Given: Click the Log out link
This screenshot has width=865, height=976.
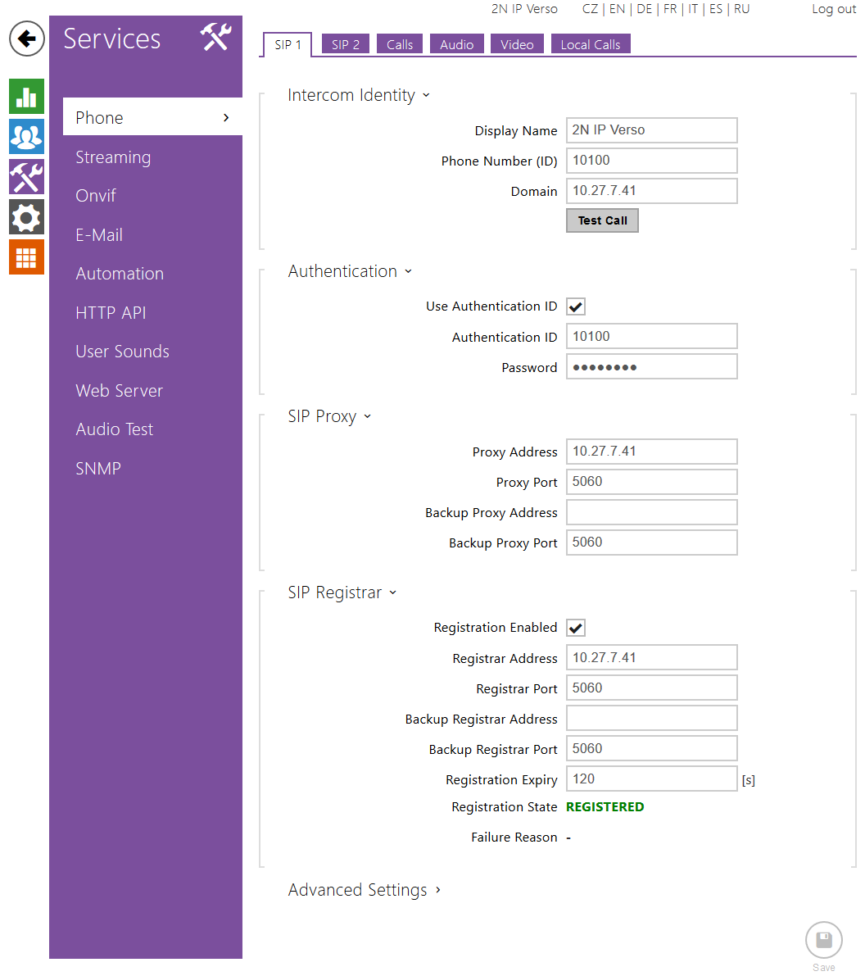Looking at the screenshot, I should point(833,9).
